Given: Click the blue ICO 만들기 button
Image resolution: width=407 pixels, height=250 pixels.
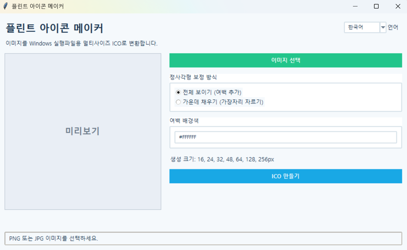Looking at the screenshot, I should coord(285,176).
